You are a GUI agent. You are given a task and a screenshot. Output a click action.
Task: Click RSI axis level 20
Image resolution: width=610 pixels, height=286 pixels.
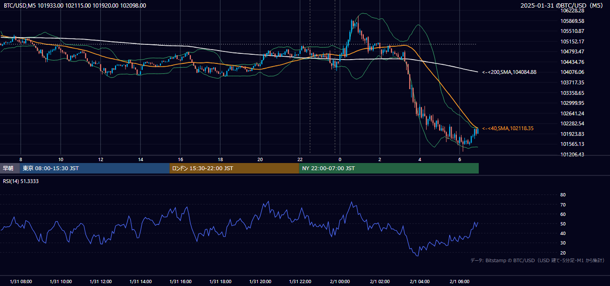click(563, 253)
